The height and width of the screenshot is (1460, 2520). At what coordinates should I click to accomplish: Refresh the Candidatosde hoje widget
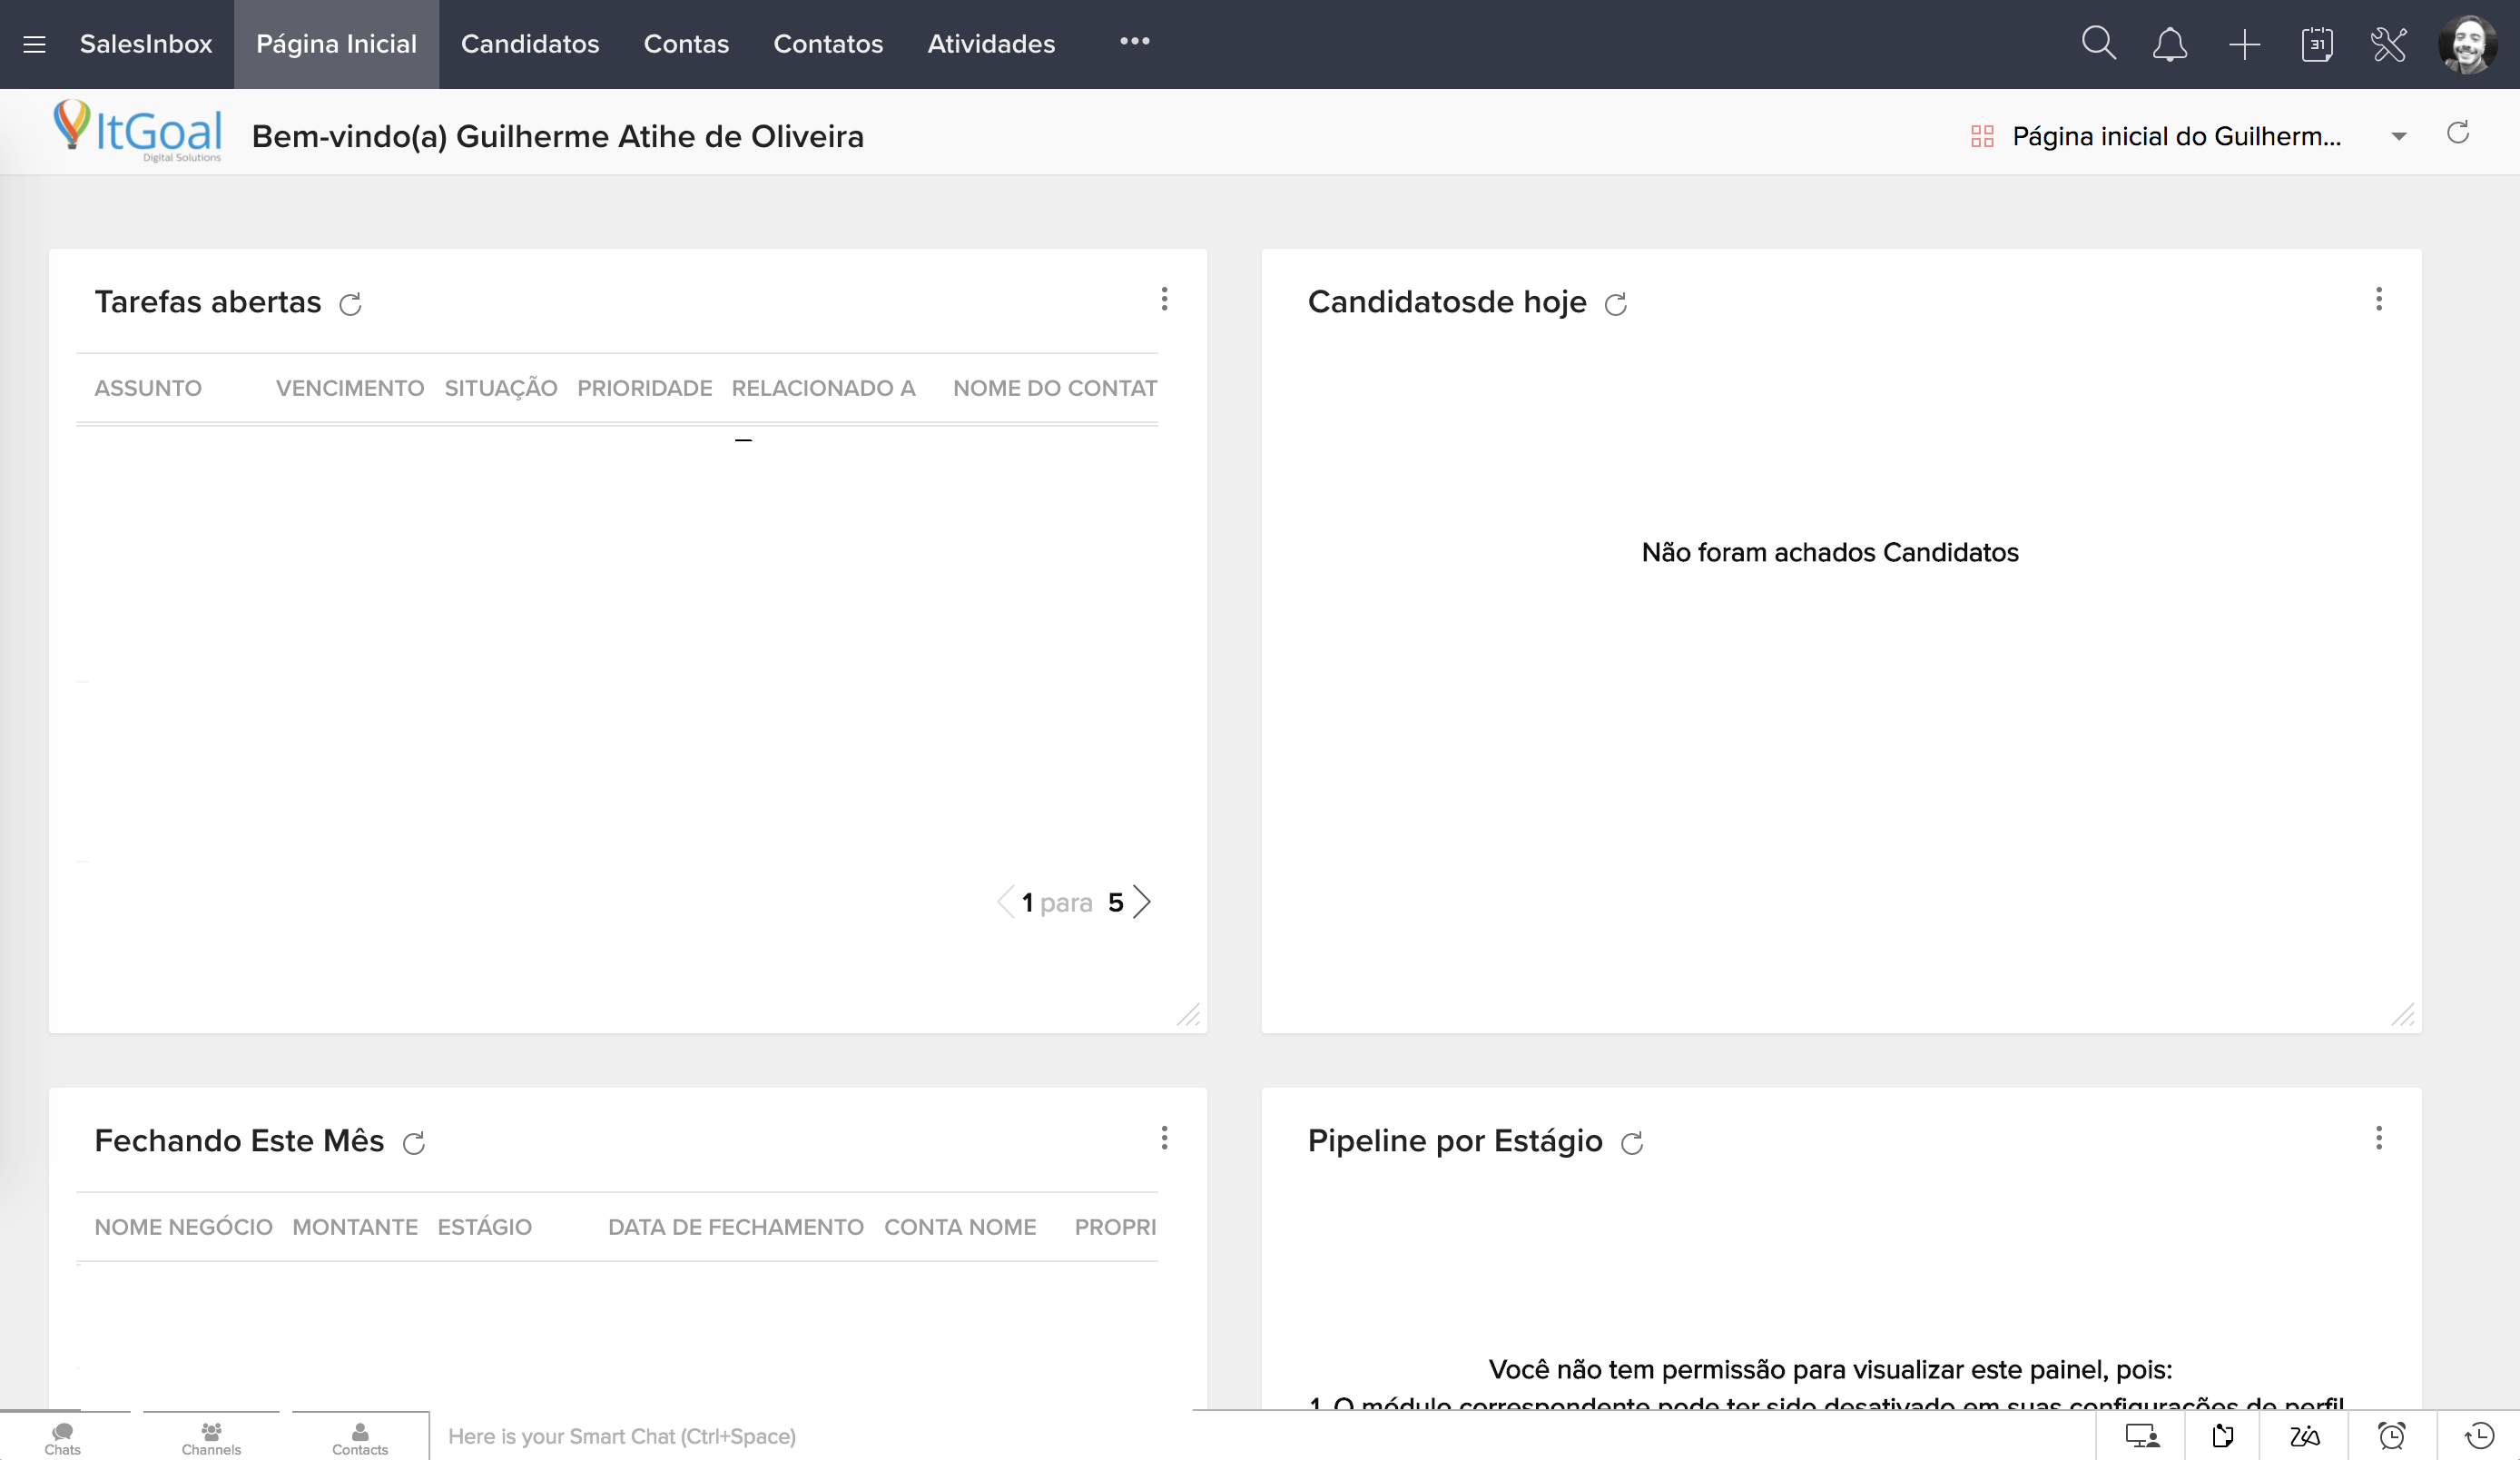point(1615,304)
